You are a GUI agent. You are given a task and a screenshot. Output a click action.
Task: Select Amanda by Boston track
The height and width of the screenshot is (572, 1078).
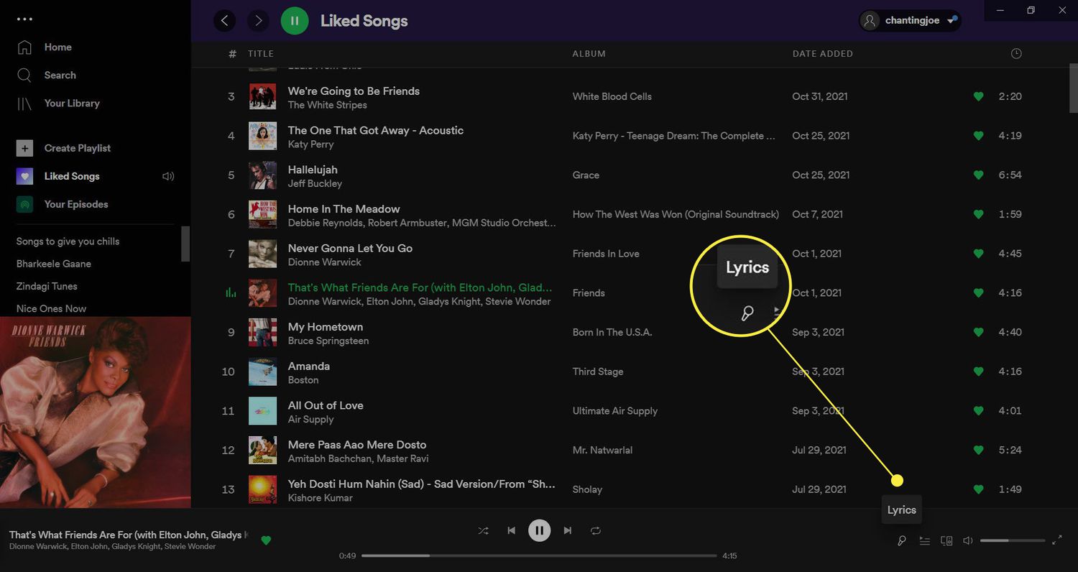pyautogui.click(x=309, y=366)
